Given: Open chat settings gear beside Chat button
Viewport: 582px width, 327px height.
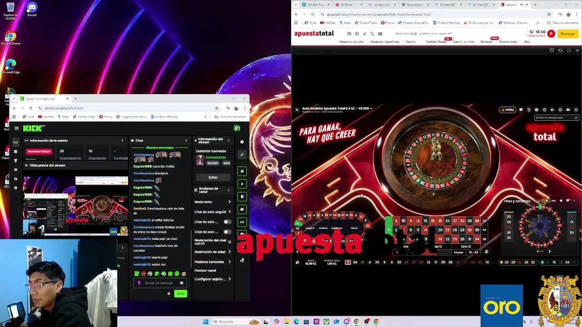Looking at the screenshot, I should (169, 293).
